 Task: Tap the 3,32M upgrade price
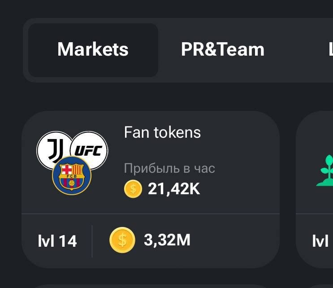167,240
